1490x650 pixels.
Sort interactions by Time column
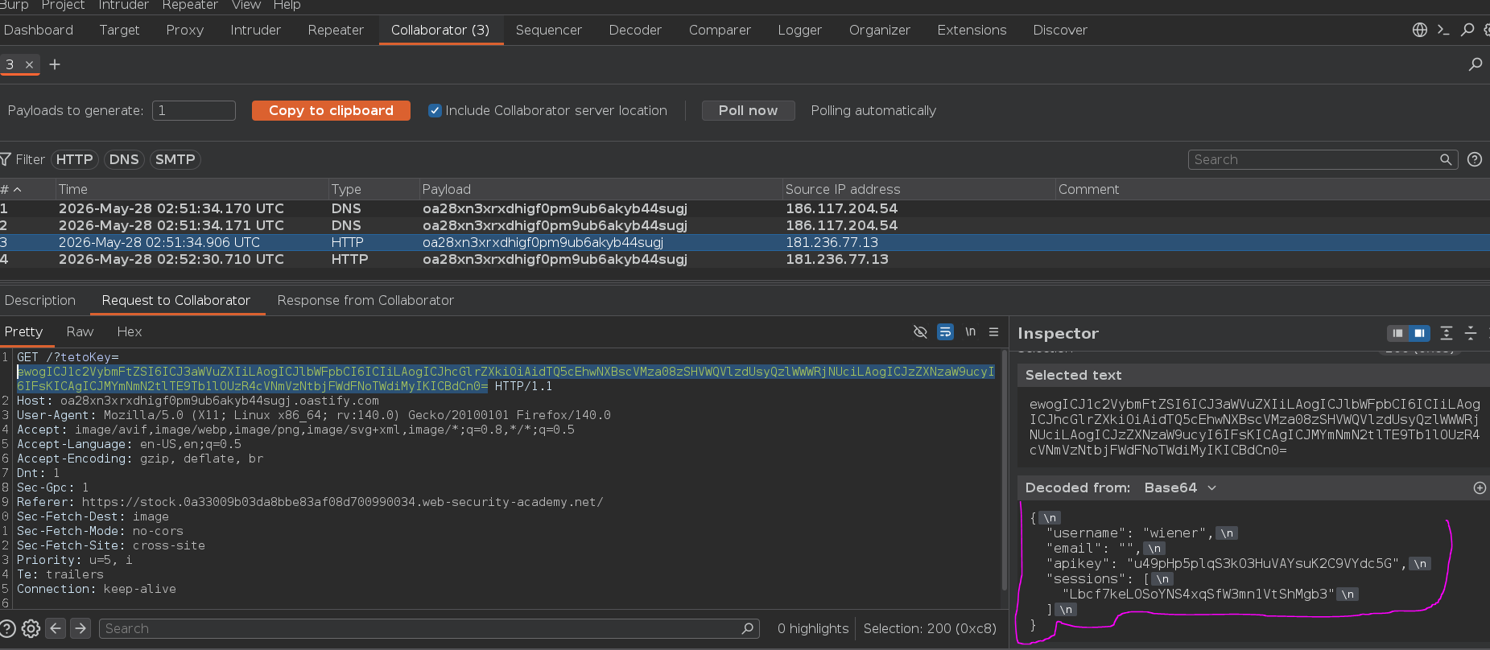pyautogui.click(x=192, y=189)
